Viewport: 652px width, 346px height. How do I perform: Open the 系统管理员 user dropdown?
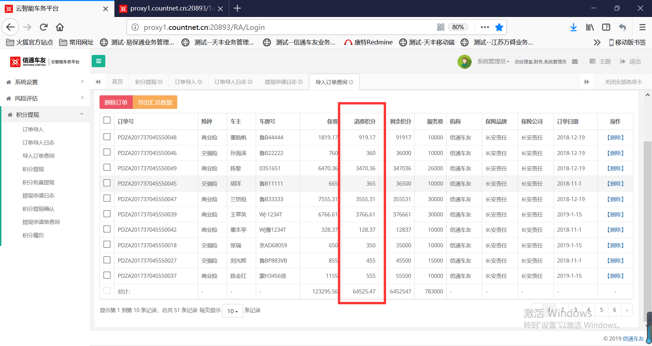(x=493, y=61)
